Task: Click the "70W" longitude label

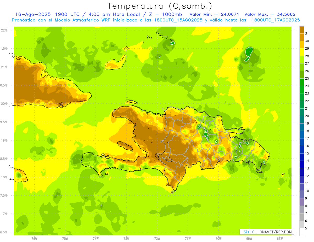Action: pos(218,239)
